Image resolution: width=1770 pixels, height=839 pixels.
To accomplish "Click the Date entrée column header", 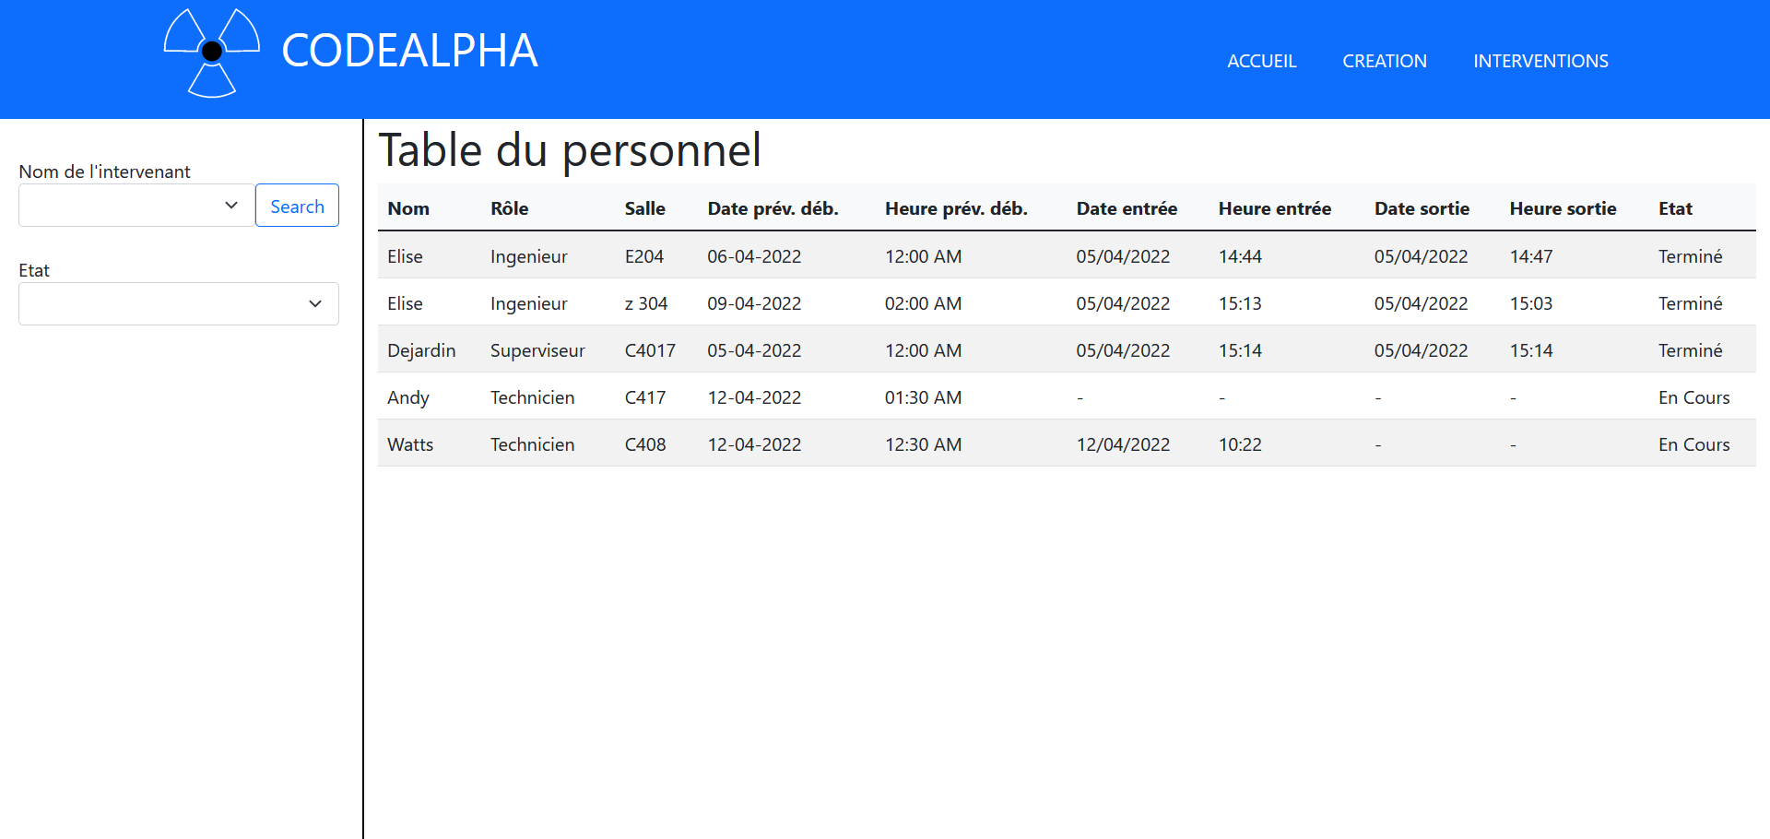I will click(x=1127, y=208).
